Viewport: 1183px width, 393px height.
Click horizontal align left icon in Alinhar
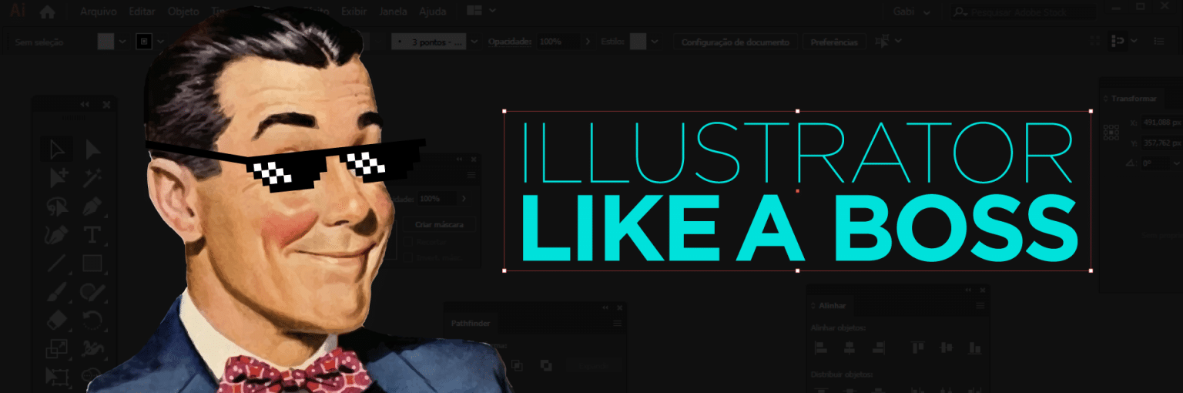click(x=821, y=348)
